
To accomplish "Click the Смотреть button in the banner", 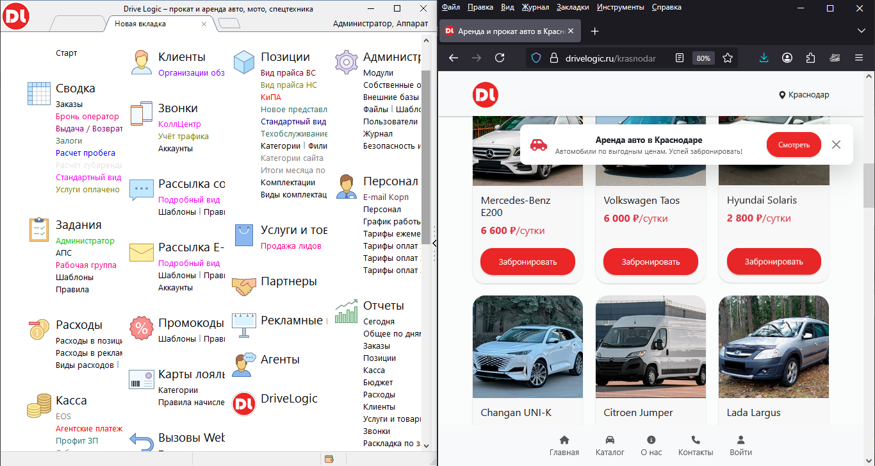I will click(x=794, y=145).
